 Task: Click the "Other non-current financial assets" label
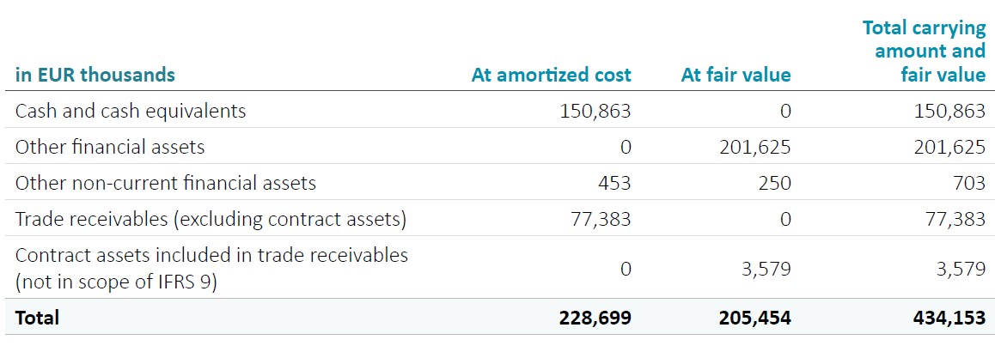point(166,183)
